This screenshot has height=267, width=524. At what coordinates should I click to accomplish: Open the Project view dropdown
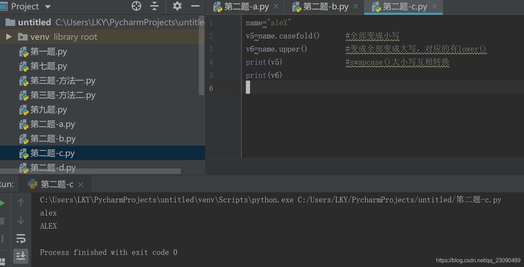coord(48,7)
